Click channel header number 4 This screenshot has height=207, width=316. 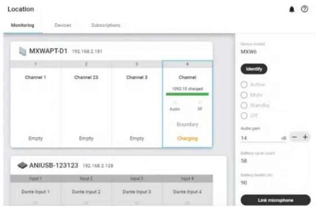click(x=187, y=64)
